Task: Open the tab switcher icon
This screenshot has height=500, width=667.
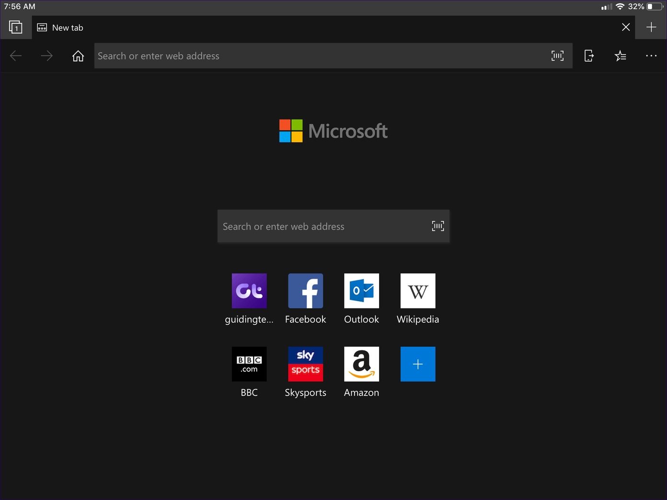Action: (16, 27)
